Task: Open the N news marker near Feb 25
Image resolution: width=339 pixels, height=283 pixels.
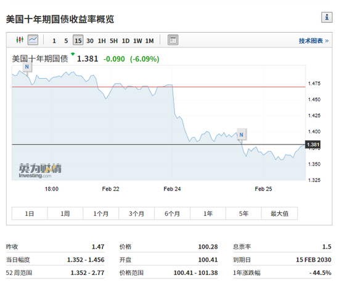Action: (241, 135)
